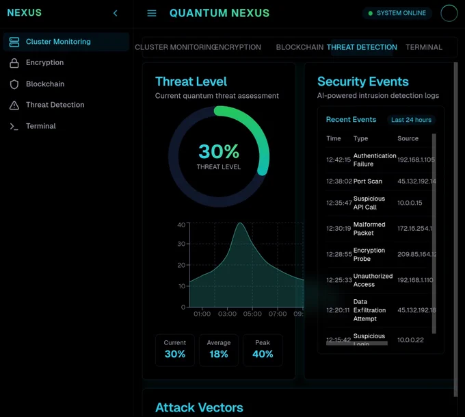
Task: Select the THREAT DETECTION tab
Action: tap(362, 47)
